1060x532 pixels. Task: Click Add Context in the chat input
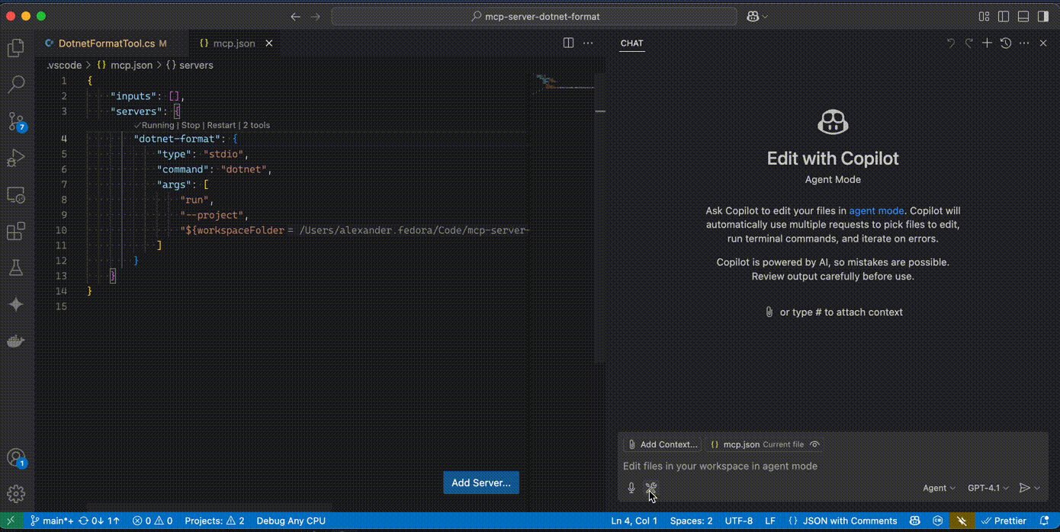[x=661, y=444]
